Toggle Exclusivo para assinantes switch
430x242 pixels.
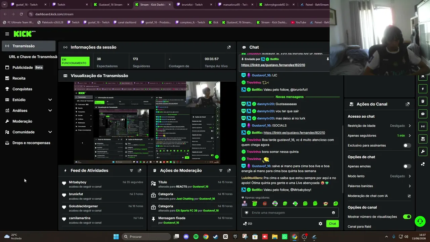coord(407,146)
